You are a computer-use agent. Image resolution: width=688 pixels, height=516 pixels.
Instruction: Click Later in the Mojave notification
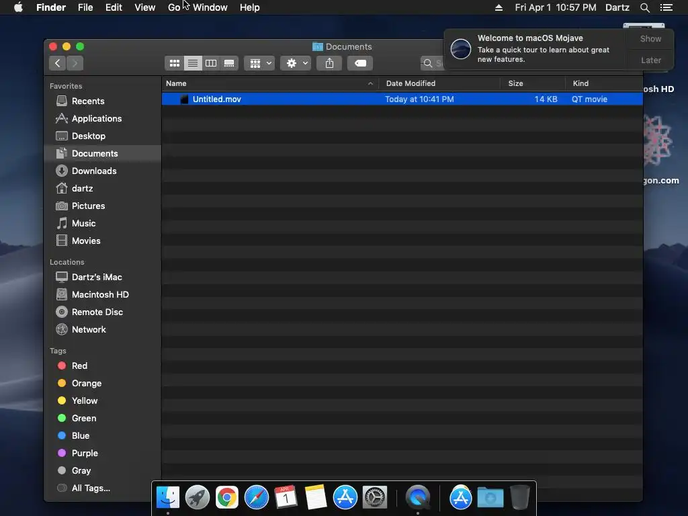click(x=650, y=60)
